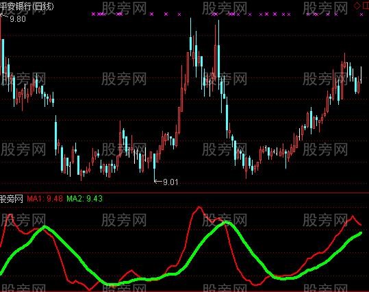
Task: Click the red diamond icon at chart corner
Action: click(357, 6)
